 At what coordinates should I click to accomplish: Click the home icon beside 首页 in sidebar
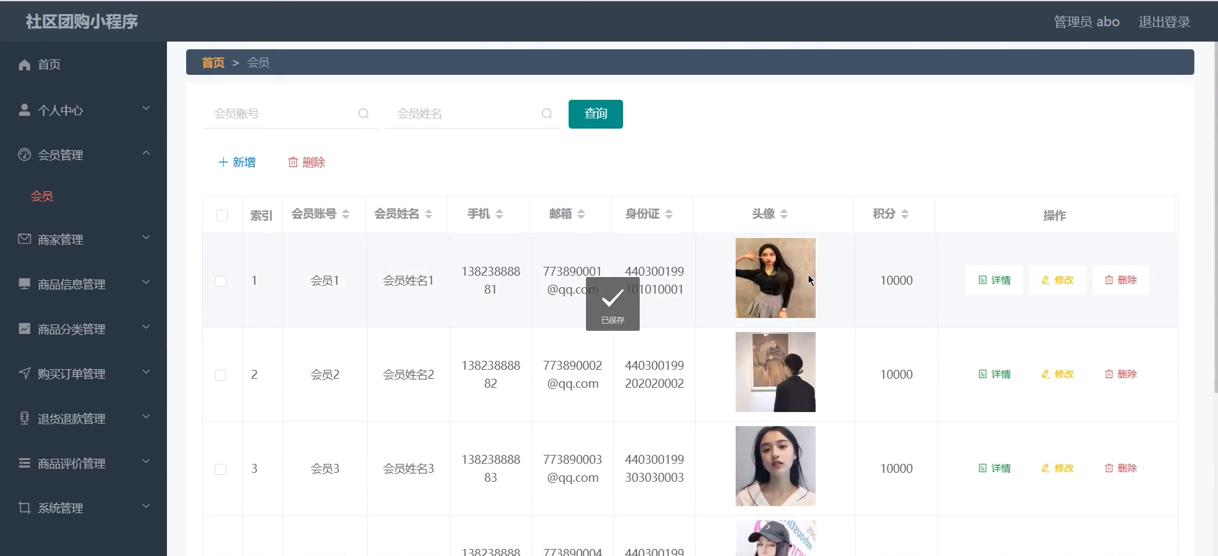click(24, 65)
